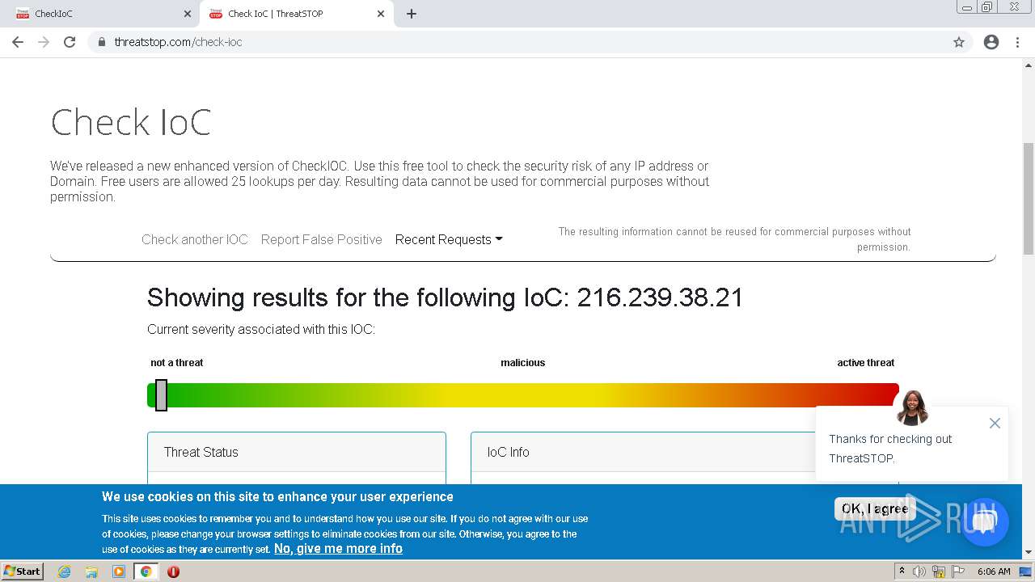This screenshot has height=582, width=1035.
Task: Accept cookies with OK, I agree
Action: coord(874,508)
